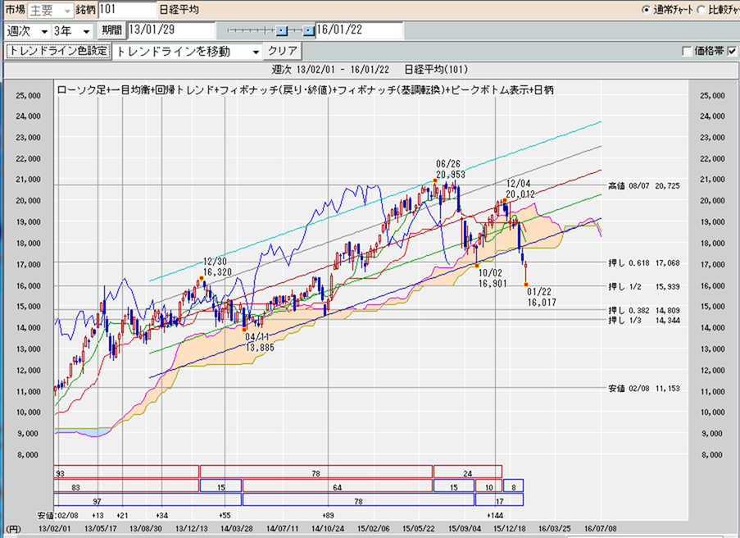The image size is (740, 538).
Task: Click the 16/07/08 date on the time axis
Action: pos(601,528)
